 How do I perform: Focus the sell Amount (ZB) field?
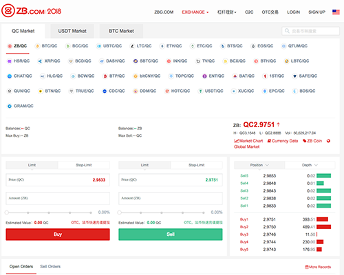click(x=171, y=198)
